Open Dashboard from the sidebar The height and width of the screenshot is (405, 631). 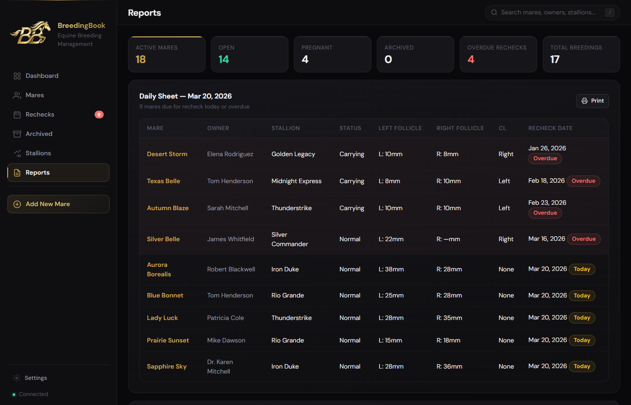tap(58, 76)
